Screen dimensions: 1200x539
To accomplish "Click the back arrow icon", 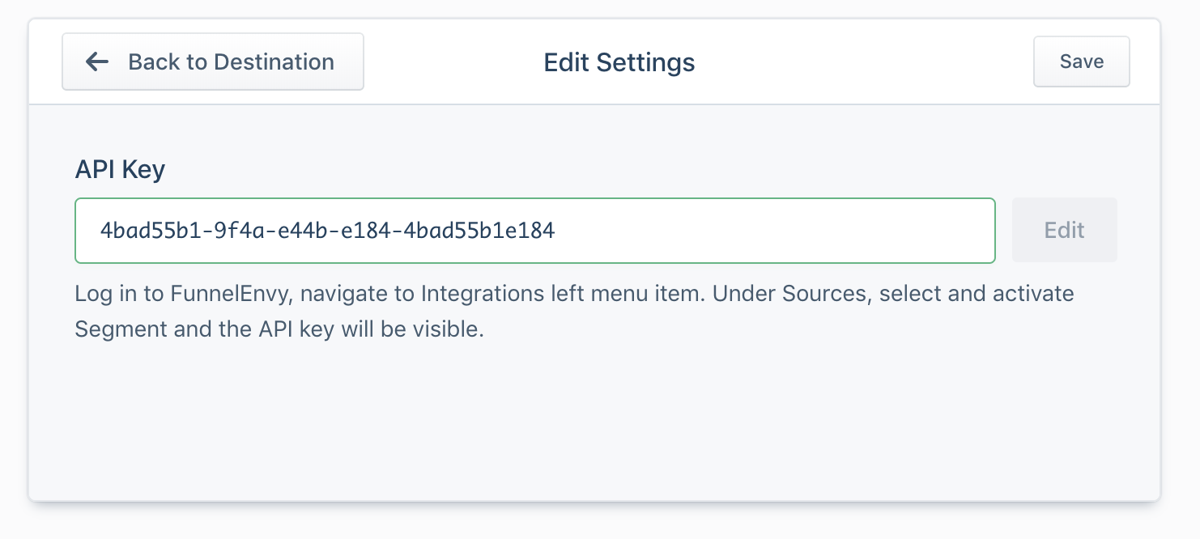I will click(97, 62).
